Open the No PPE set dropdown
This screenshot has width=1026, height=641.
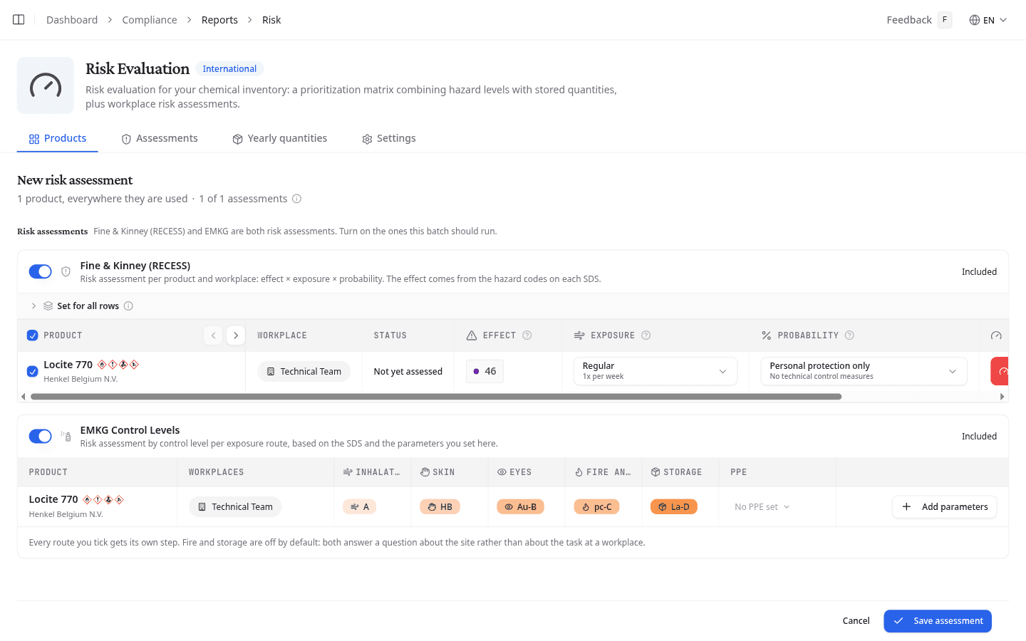(x=762, y=507)
